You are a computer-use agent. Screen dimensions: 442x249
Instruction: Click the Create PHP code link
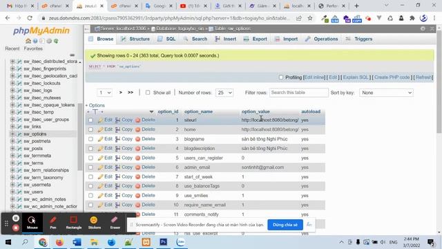[392, 77]
